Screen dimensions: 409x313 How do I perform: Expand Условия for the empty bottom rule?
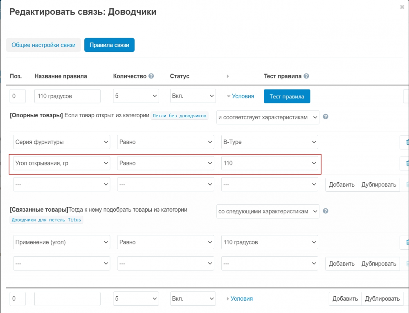pos(240,299)
